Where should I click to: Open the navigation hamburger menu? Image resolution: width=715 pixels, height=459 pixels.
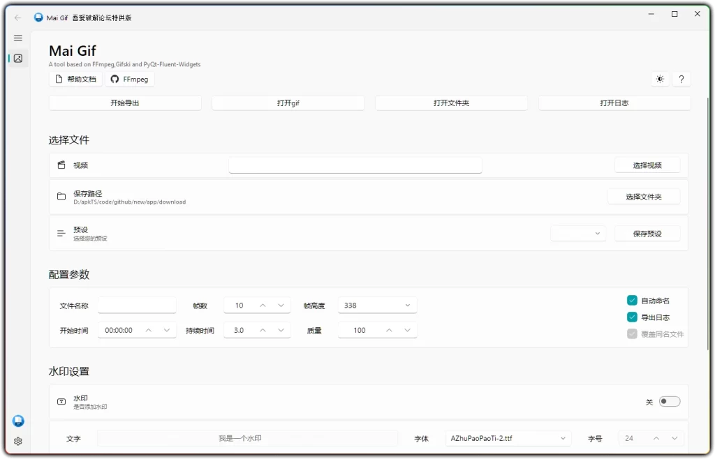point(17,38)
